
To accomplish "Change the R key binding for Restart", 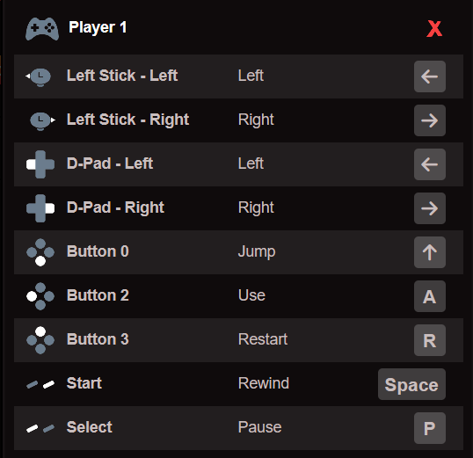I will tap(430, 340).
